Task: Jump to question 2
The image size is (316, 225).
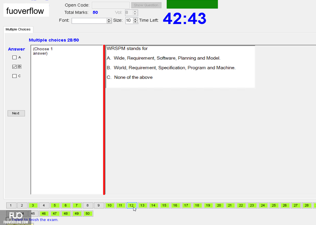Action: (22, 205)
